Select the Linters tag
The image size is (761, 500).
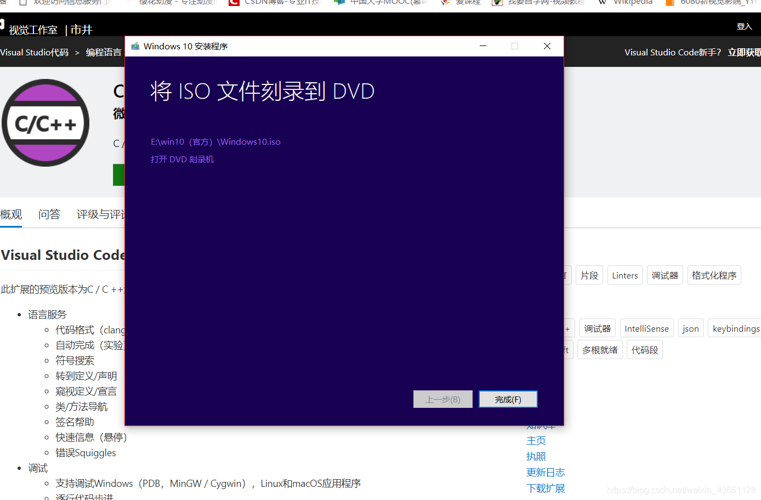(625, 275)
